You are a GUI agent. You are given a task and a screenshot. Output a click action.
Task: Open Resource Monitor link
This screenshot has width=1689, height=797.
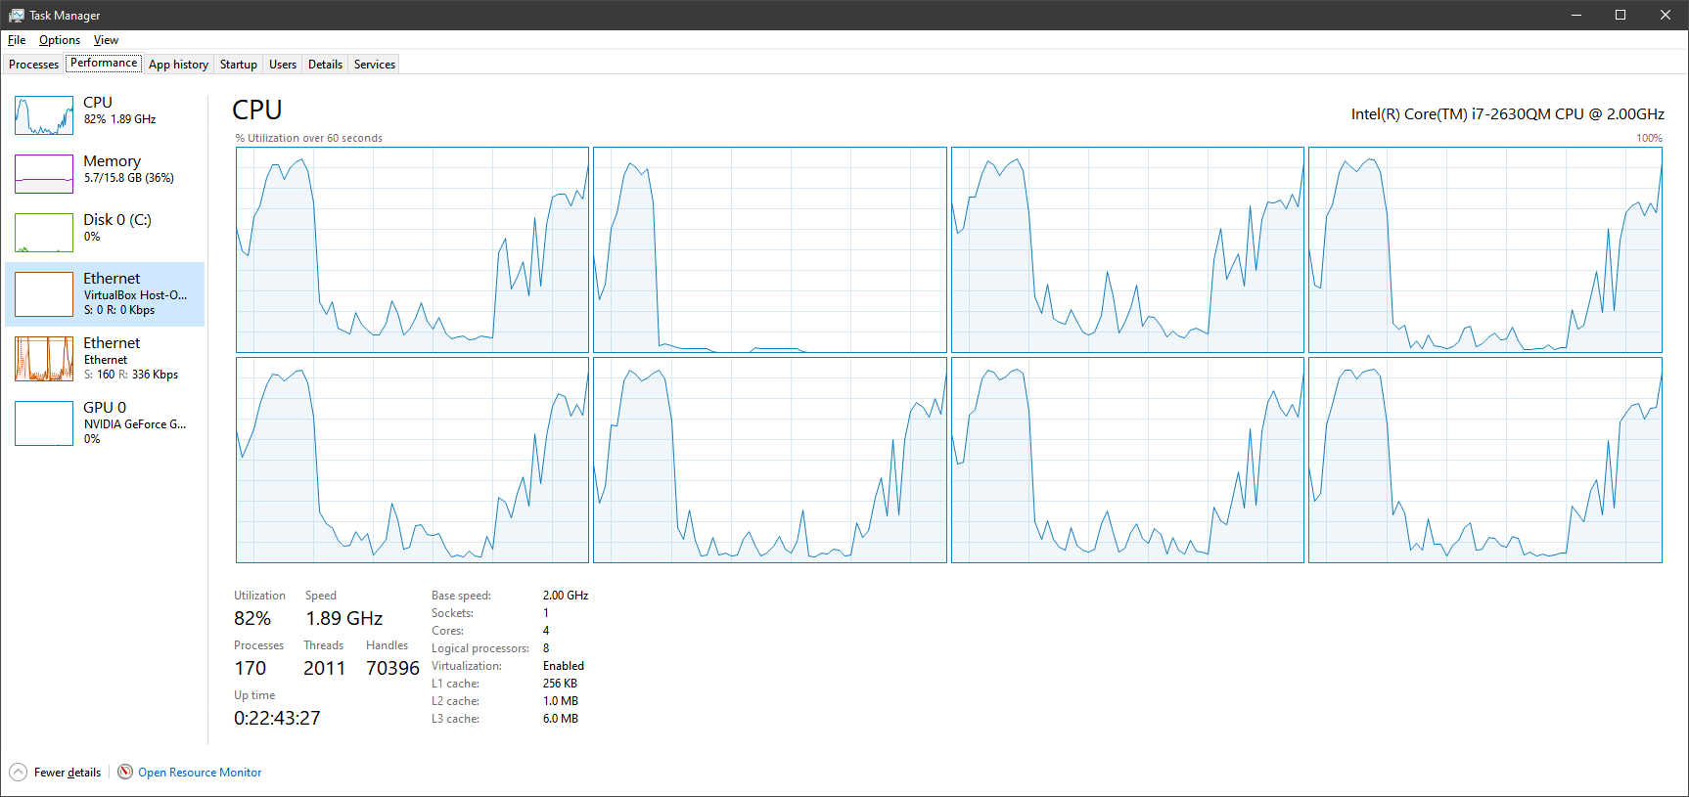[x=200, y=773]
